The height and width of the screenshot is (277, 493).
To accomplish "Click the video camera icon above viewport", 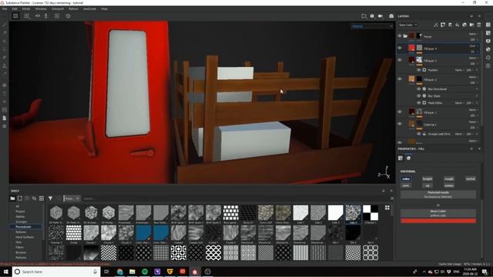I will pyautogui.click(x=381, y=16).
